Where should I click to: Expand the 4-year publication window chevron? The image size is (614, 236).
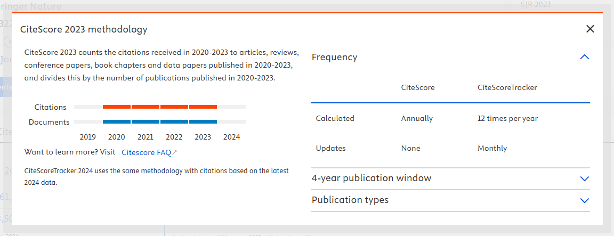click(x=584, y=178)
